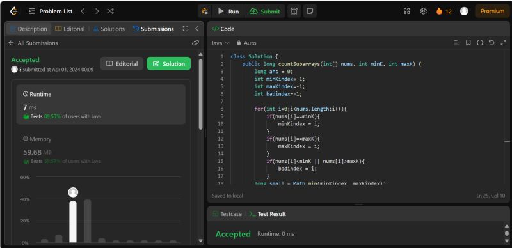The image size is (512, 248).
Task: Go back to All Submissions
Action: pos(33,43)
